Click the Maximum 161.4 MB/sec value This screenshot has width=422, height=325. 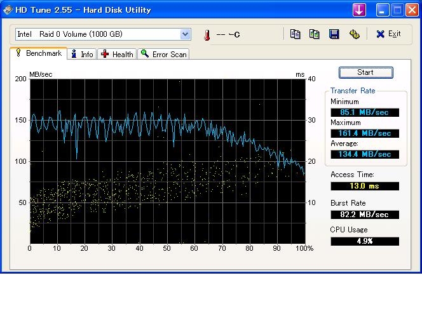(365, 133)
